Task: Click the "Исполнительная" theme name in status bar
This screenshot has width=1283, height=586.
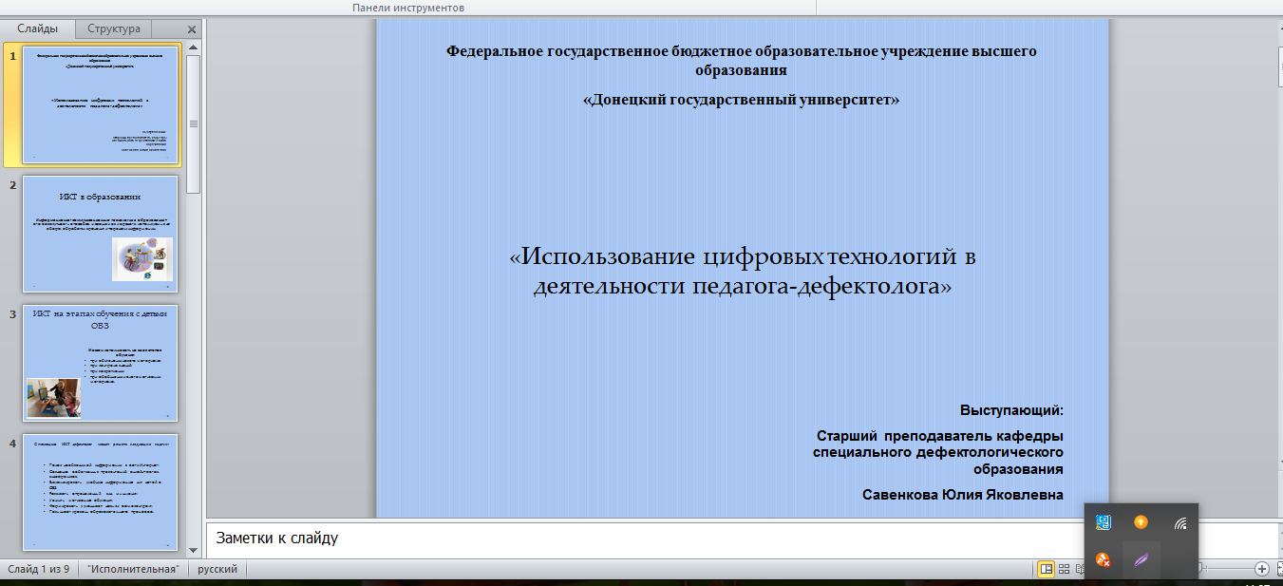Action: click(134, 569)
